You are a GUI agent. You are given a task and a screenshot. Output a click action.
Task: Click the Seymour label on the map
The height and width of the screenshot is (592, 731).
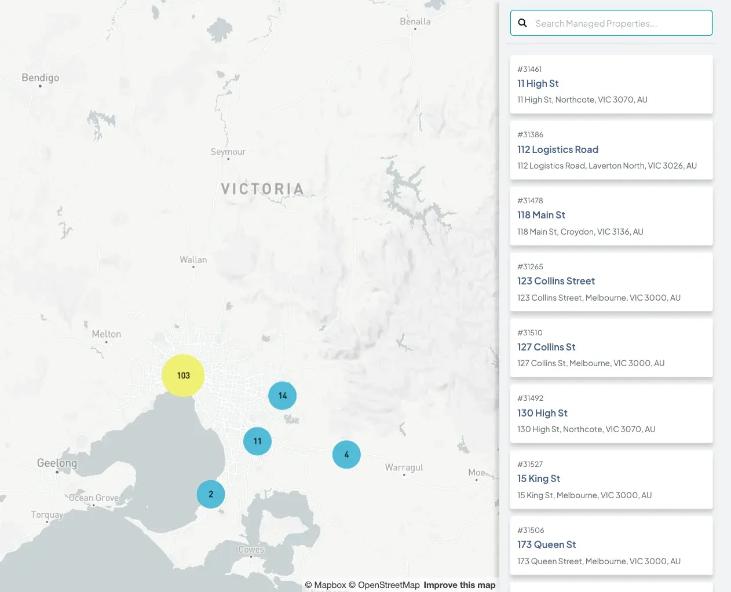pos(228,152)
